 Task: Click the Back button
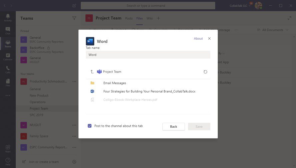click(x=173, y=126)
